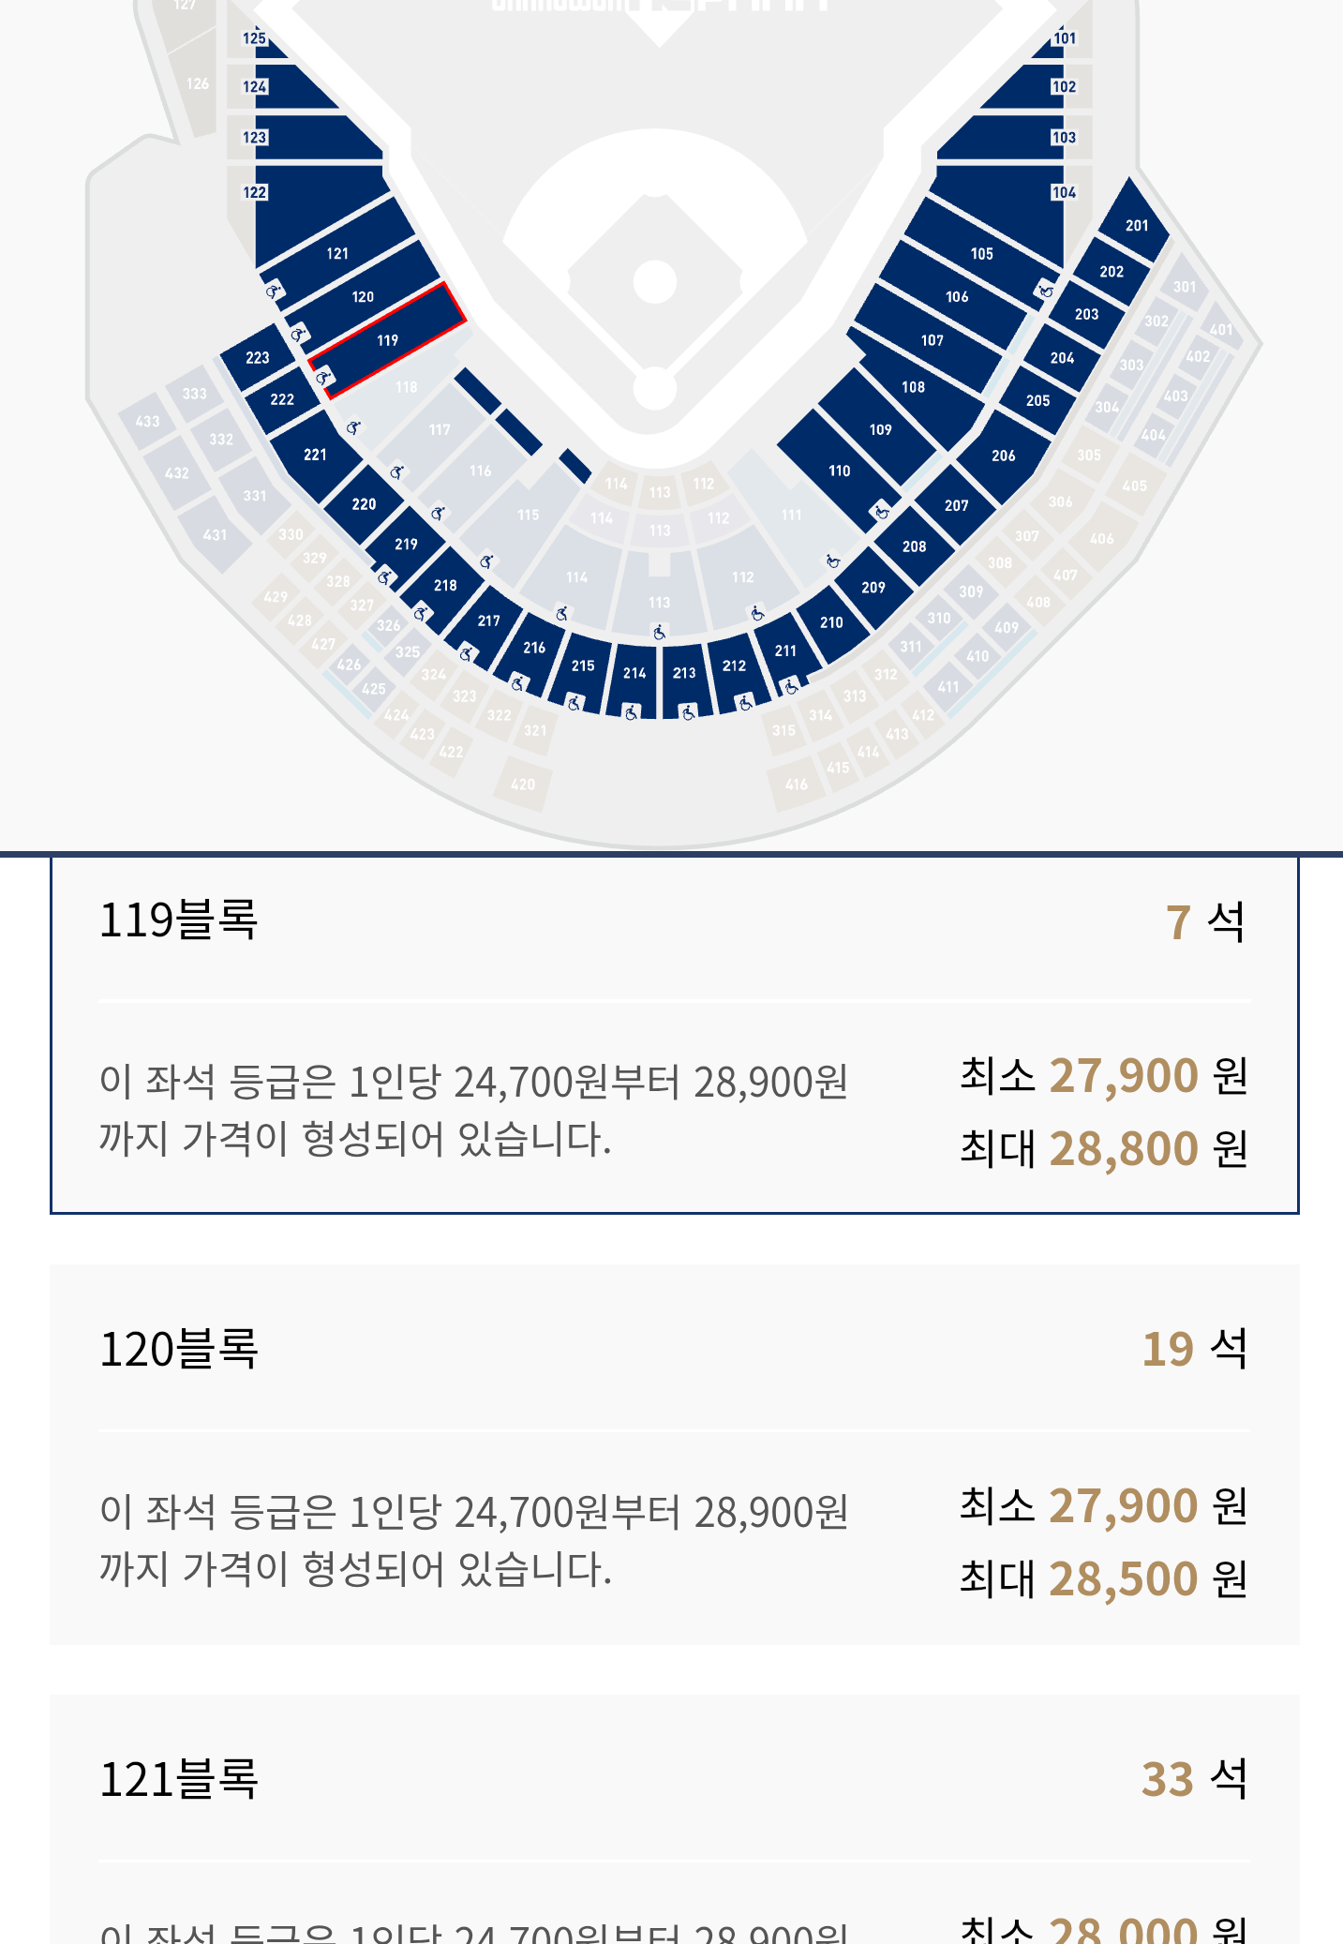Click wheelchair icon below block 213
This screenshot has height=1944, width=1343.
[689, 712]
